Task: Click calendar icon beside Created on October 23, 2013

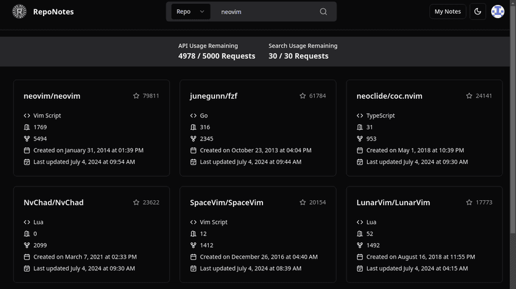Action: [x=193, y=150]
